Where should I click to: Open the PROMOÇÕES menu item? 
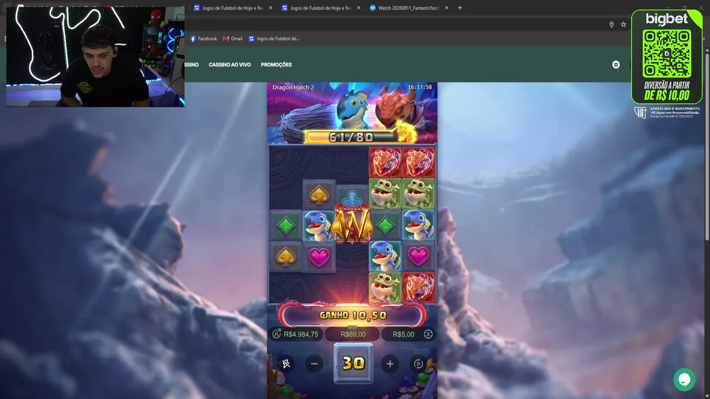[276, 65]
